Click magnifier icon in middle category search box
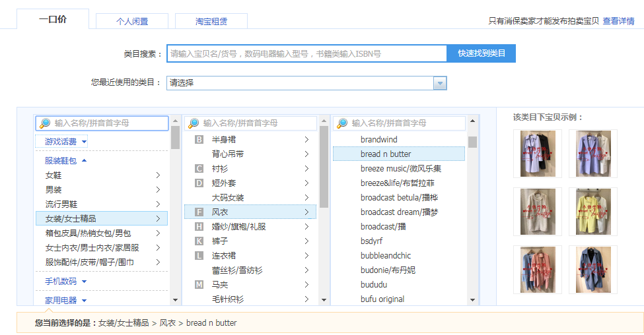 point(194,123)
